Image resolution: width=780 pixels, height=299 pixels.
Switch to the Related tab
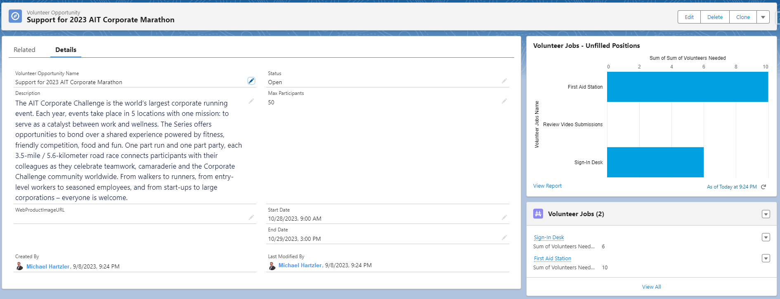coord(24,50)
